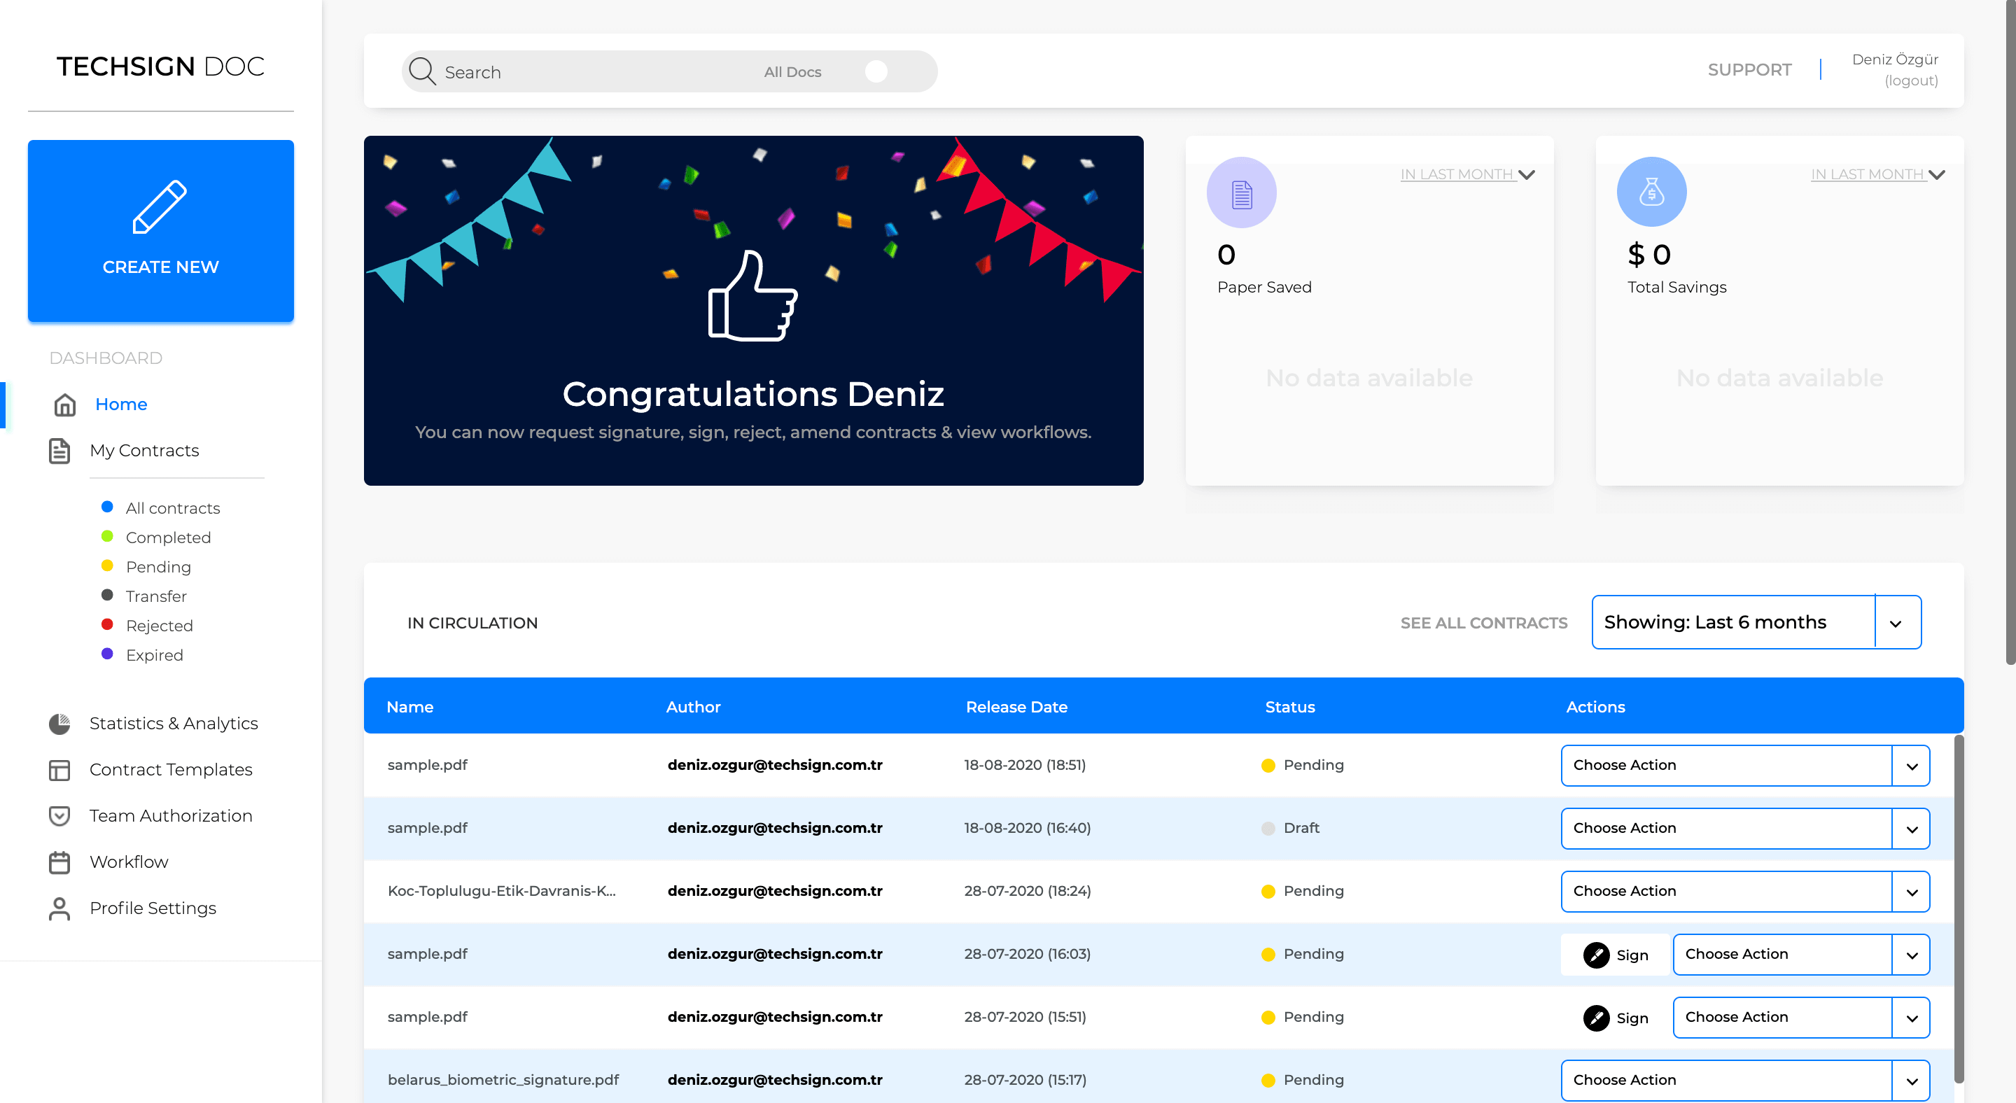This screenshot has width=2016, height=1103.
Task: Click the logout link
Action: (1910, 80)
